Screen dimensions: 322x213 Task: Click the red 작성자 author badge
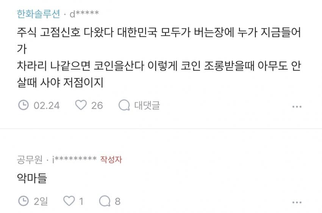point(111,159)
